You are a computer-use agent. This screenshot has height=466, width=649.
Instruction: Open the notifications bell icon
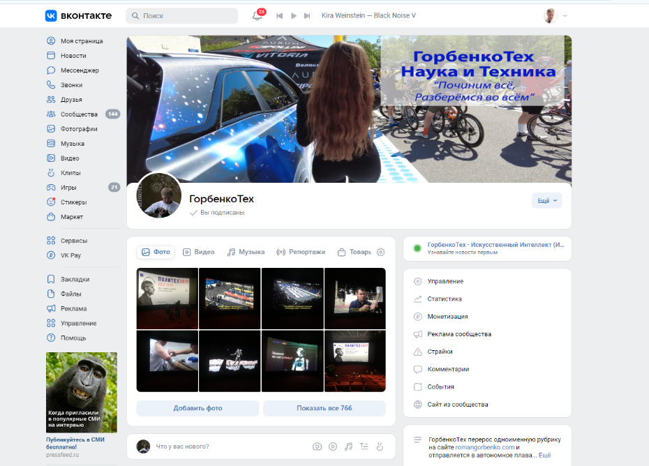[258, 15]
